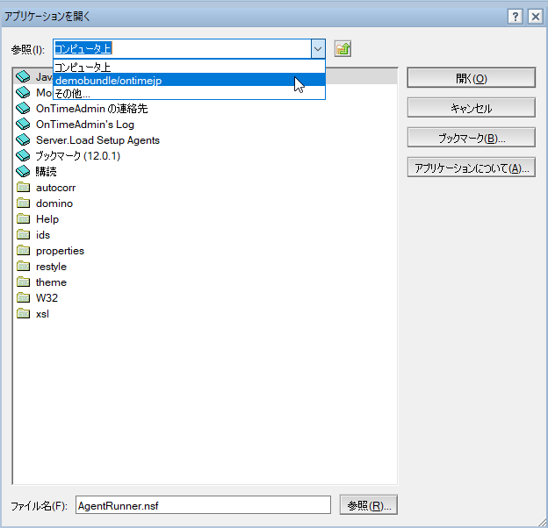The image size is (548, 528).
Task: Click database icon beside the Mo... entry
Action: click(x=23, y=92)
